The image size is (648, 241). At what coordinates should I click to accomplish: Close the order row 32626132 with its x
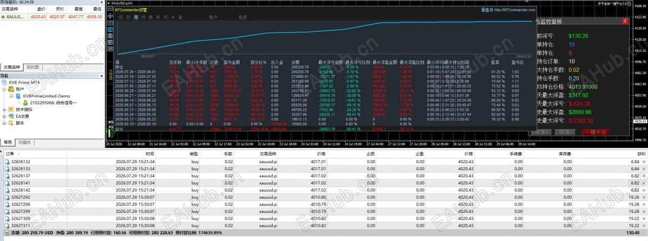[644, 162]
